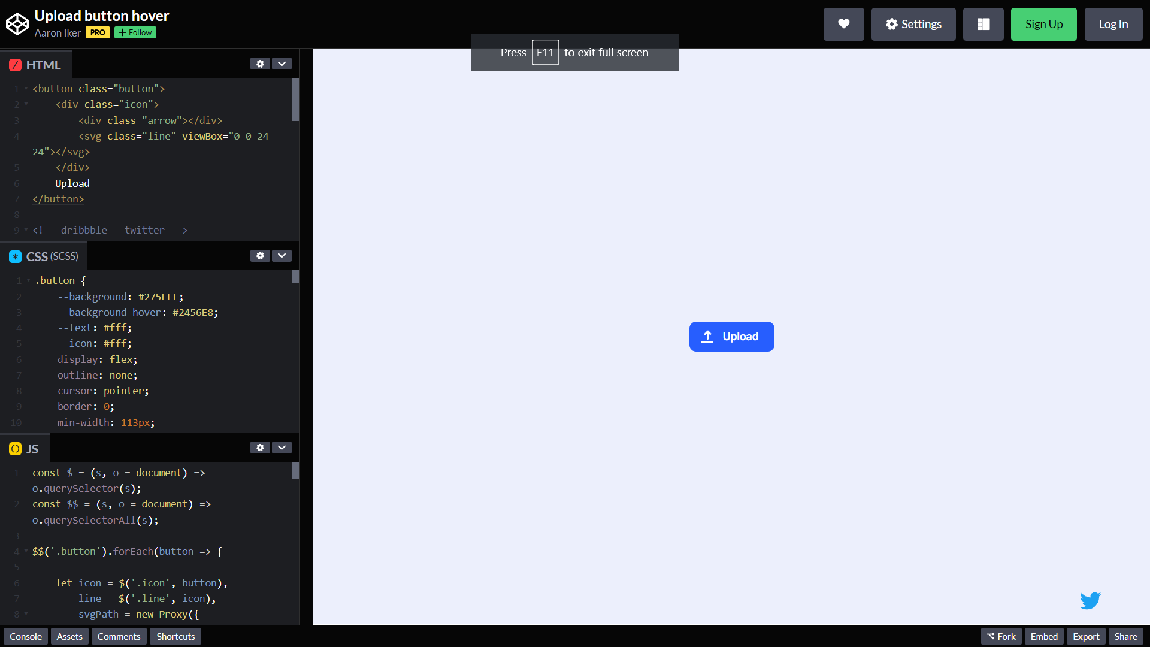Open the Assets panel
The width and height of the screenshot is (1150, 647).
coord(69,636)
